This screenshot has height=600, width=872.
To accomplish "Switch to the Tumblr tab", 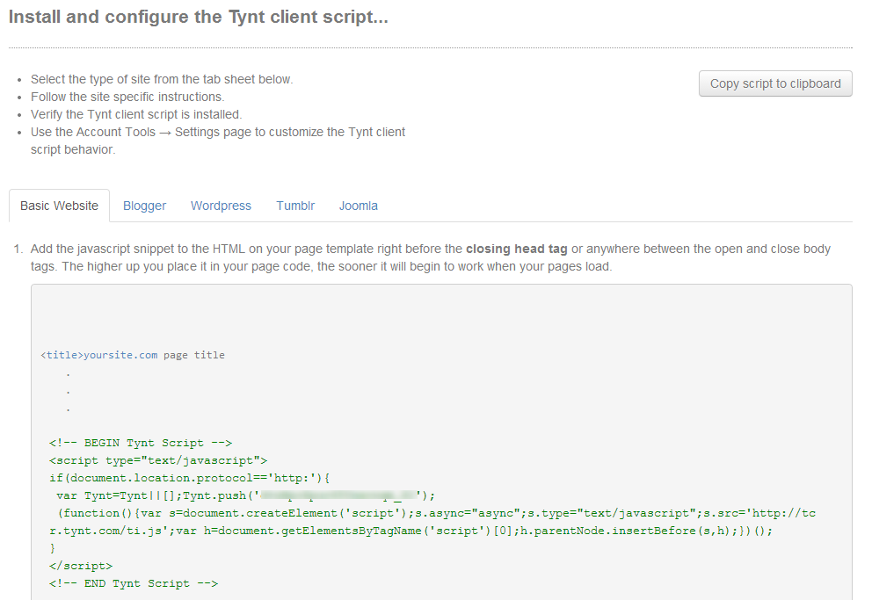I will [295, 206].
